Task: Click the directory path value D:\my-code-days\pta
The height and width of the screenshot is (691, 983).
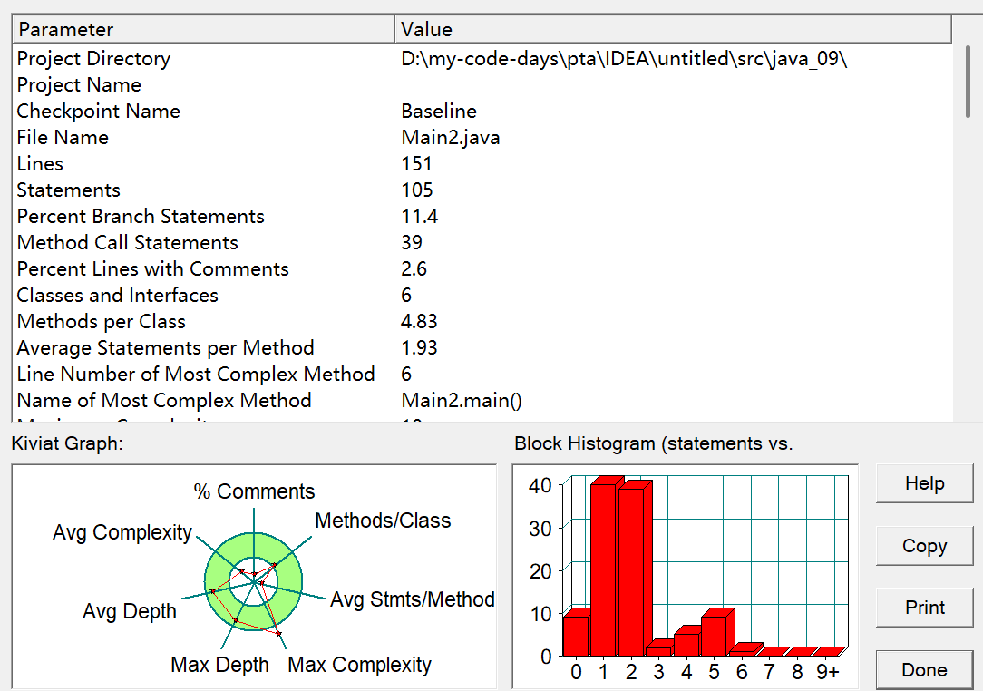Action: tap(624, 59)
